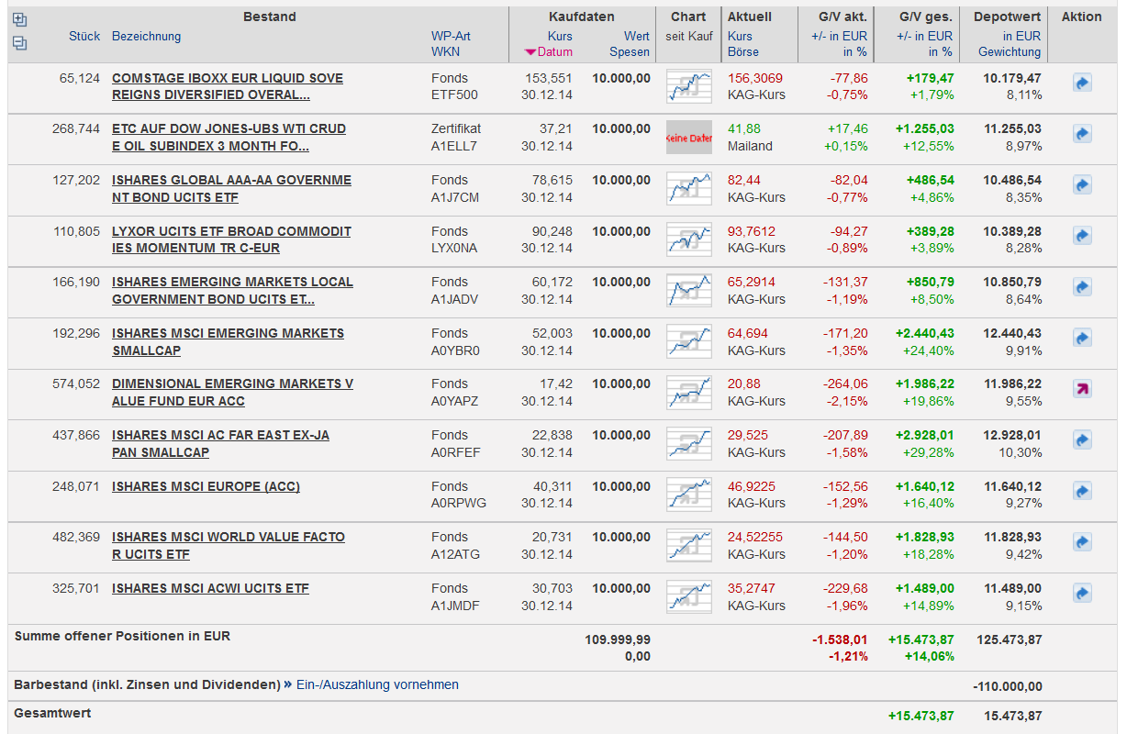Click pink action icon for Dimensional Emerging Markets
The image size is (1127, 734).
pos(1081,389)
